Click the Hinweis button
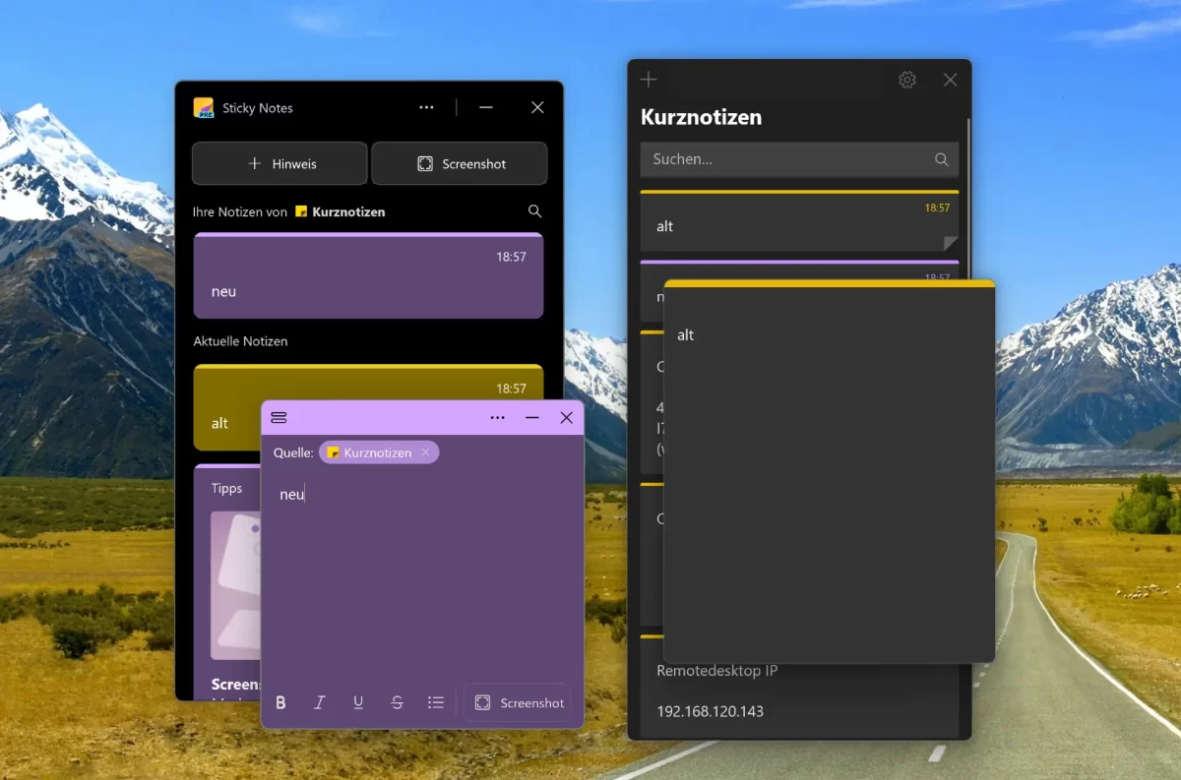The width and height of the screenshot is (1181, 780). pyautogui.click(x=279, y=163)
